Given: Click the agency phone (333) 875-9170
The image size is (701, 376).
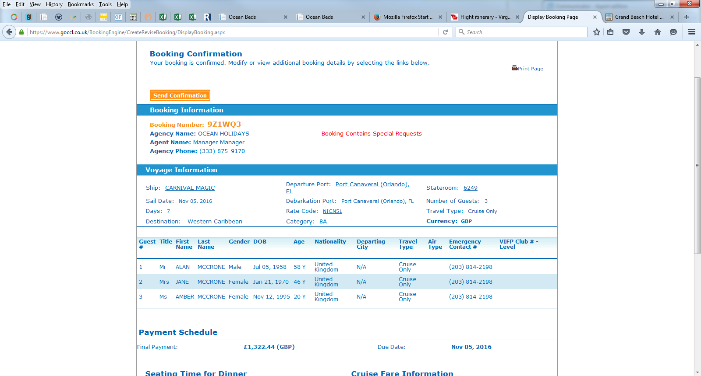Looking at the screenshot, I should click(222, 151).
